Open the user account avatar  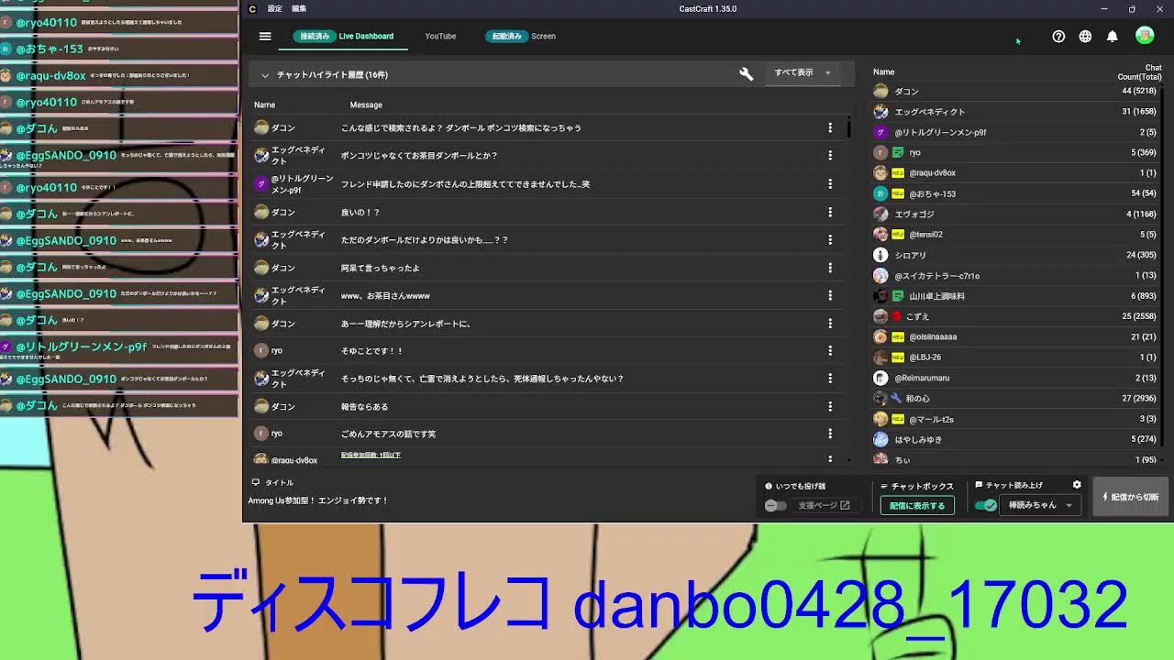pos(1145,36)
